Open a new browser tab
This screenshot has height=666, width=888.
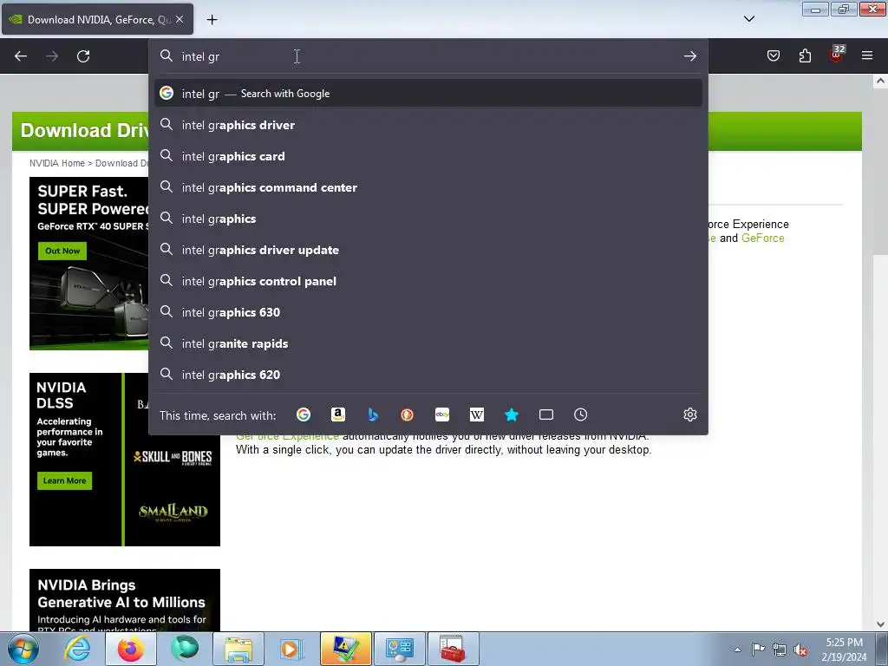pos(212,20)
